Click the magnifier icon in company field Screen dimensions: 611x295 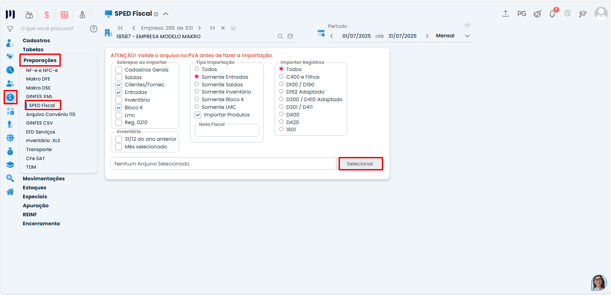pyautogui.click(x=280, y=36)
